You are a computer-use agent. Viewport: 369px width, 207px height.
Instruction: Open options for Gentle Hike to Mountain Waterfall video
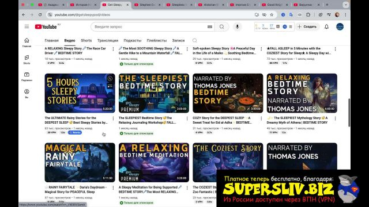187,49
